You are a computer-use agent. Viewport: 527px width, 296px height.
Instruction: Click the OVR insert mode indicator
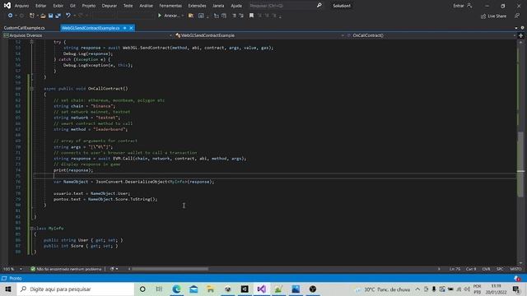(486, 269)
